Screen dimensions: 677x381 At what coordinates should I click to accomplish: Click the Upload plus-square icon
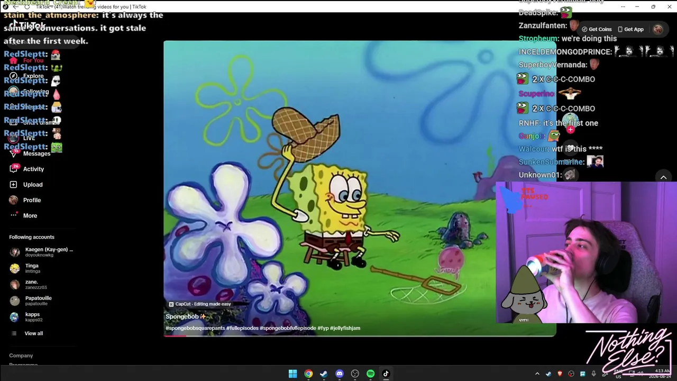click(x=14, y=185)
